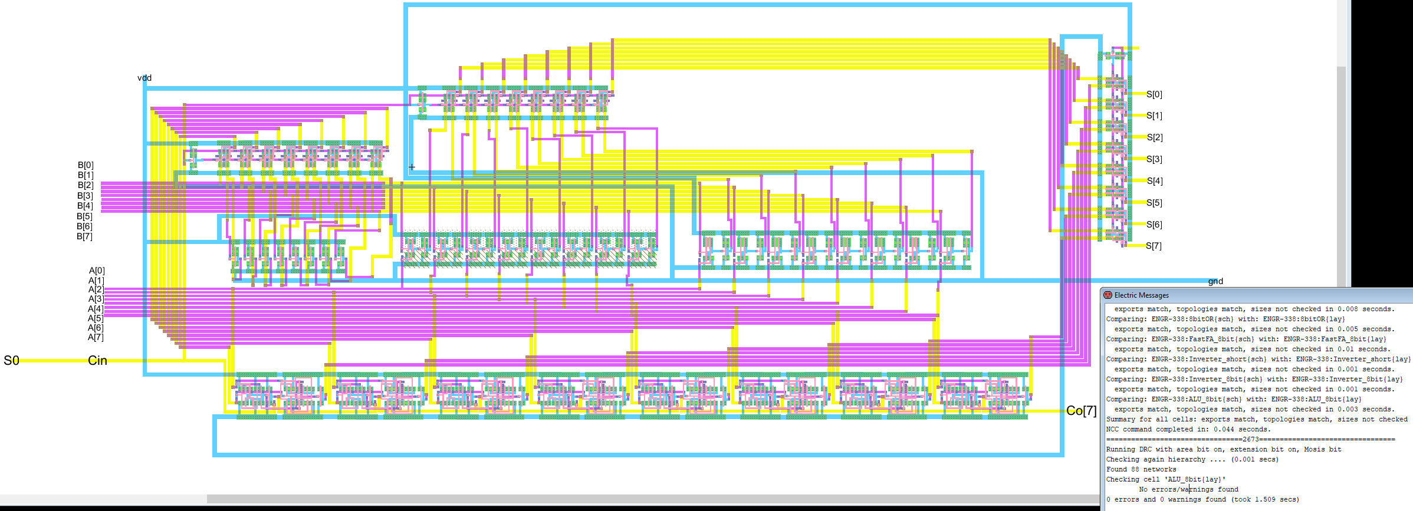The height and width of the screenshot is (511, 1413).
Task: Select the Co[7] carry-out export label
Action: (x=1081, y=411)
